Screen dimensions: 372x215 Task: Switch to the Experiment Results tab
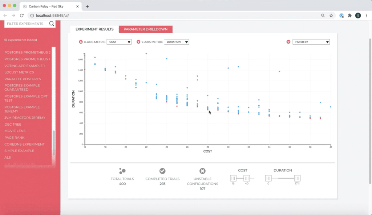94,29
